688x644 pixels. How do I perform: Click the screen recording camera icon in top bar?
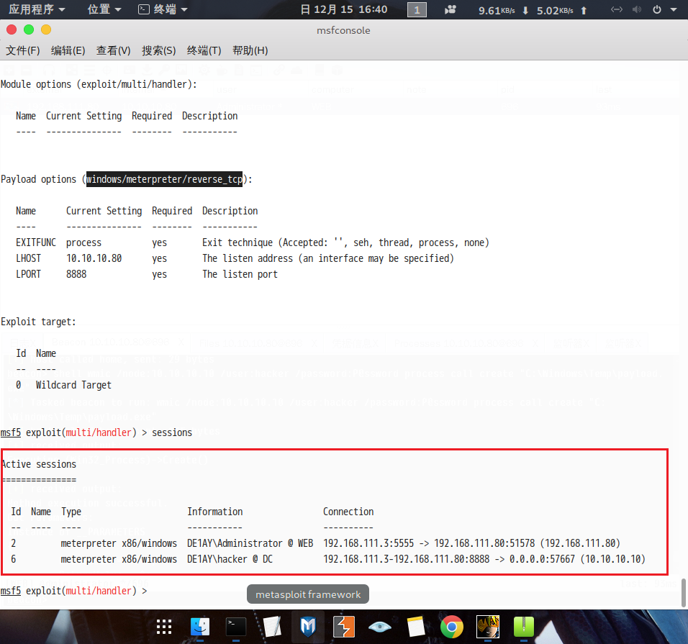click(451, 9)
